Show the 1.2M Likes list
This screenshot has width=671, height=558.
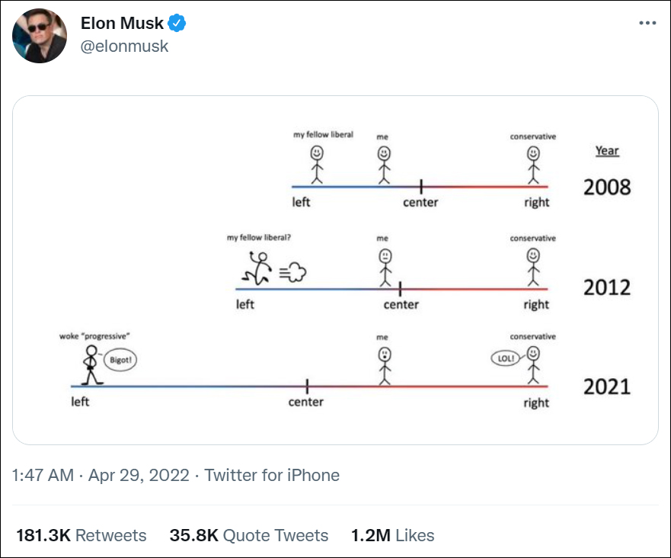pos(392,535)
